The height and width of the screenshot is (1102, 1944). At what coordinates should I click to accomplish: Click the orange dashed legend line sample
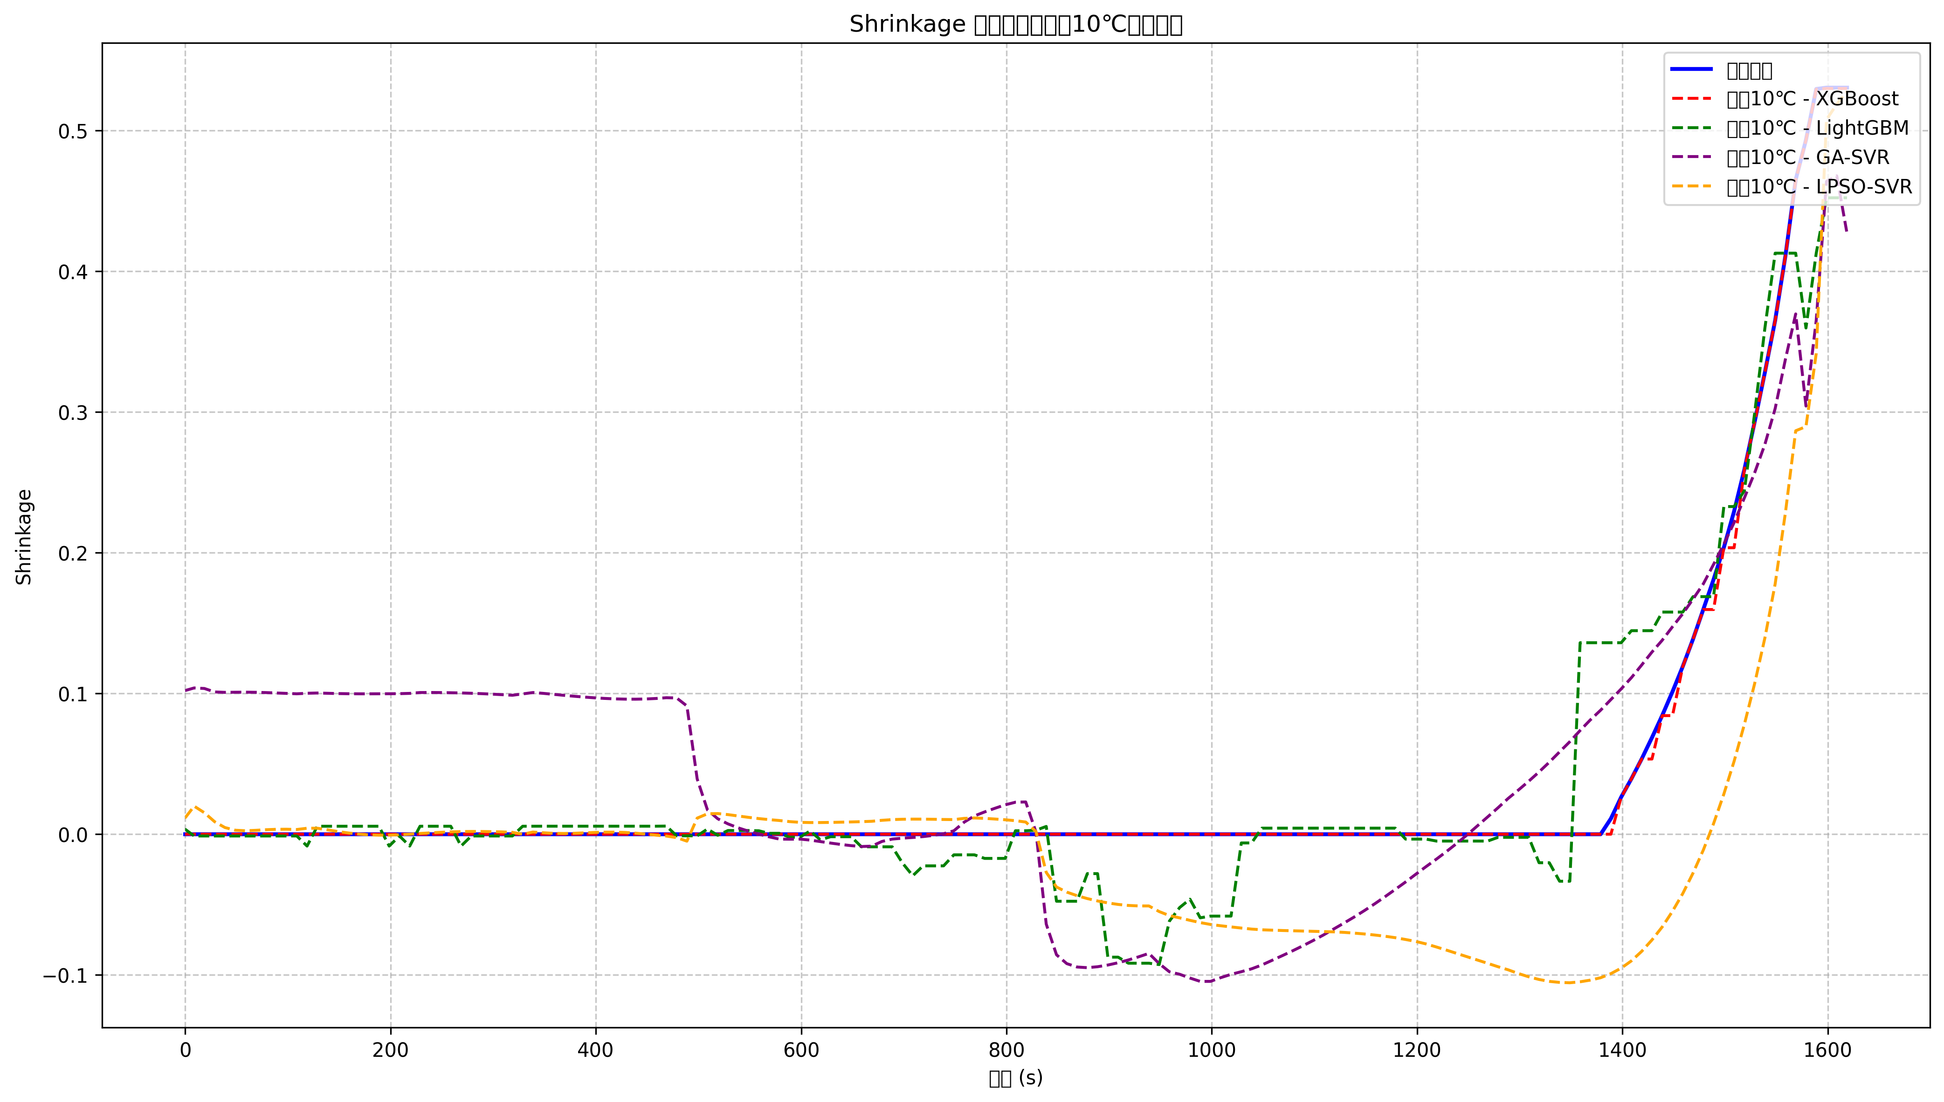tap(1691, 187)
